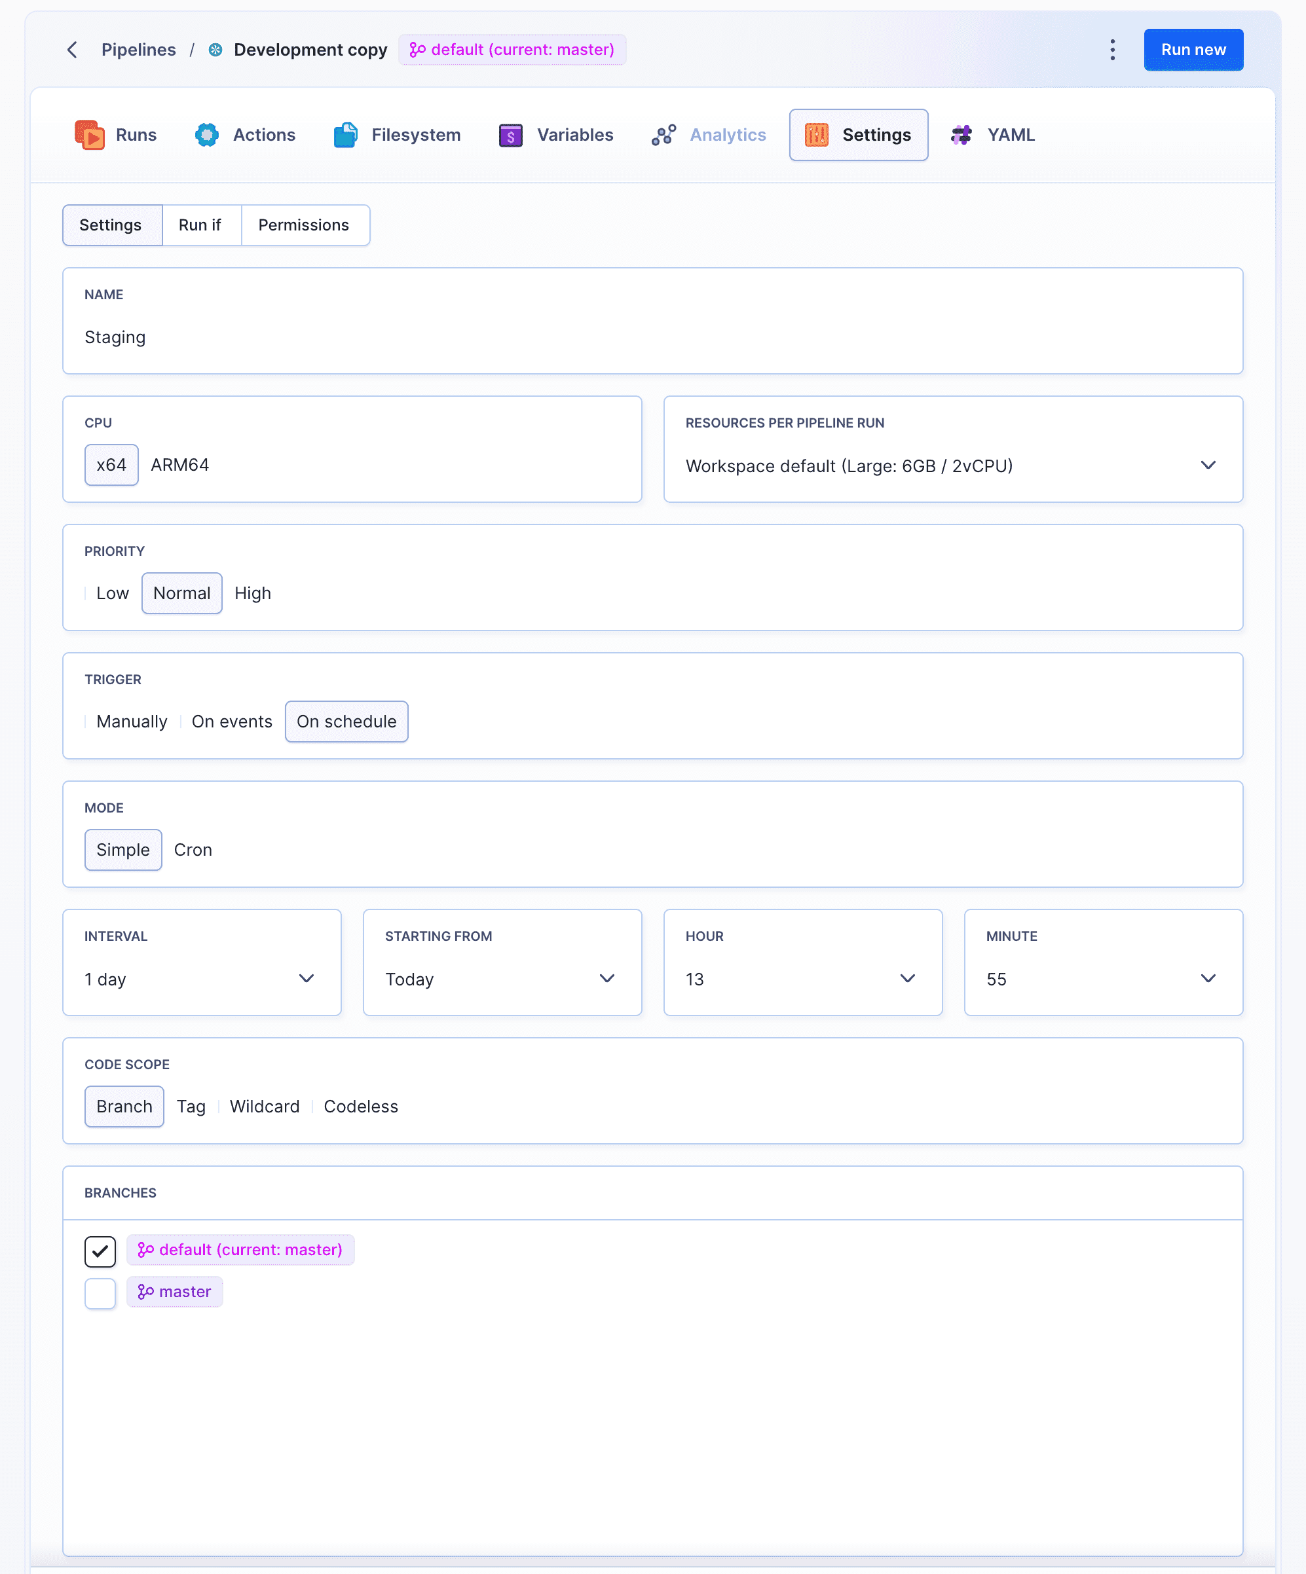Switch to the Run if tab
Image resolution: width=1306 pixels, height=1574 pixels.
coord(198,225)
